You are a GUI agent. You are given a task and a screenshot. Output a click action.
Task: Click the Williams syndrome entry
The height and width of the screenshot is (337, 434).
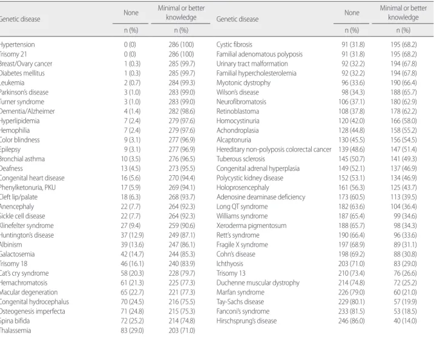242,216
